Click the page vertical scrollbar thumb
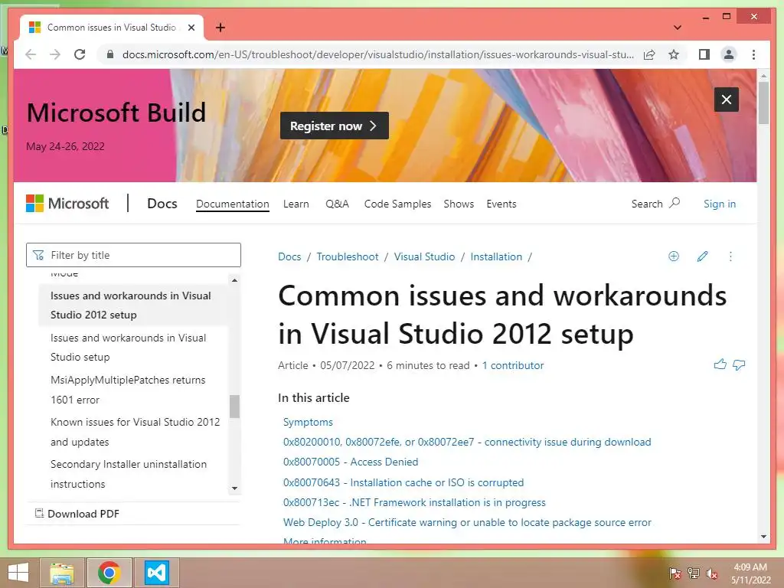The image size is (784, 588). [x=763, y=103]
